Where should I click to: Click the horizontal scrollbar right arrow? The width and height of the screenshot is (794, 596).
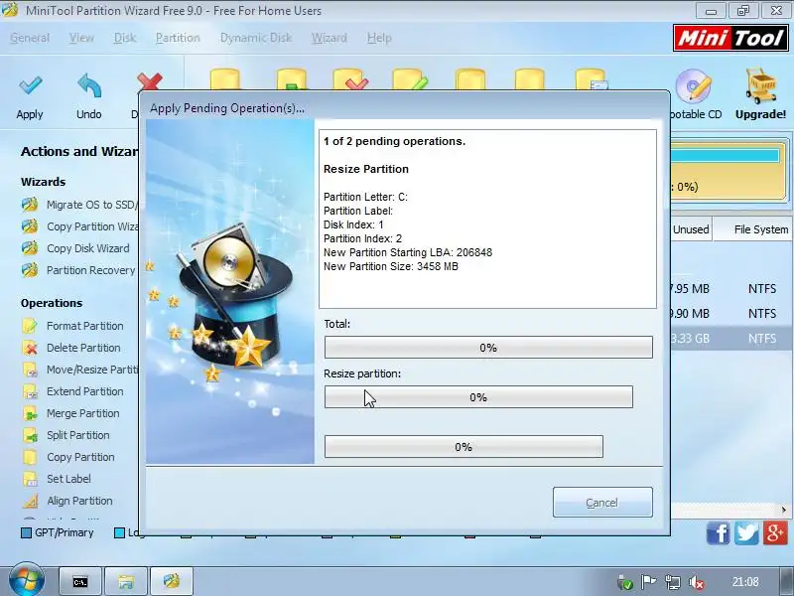784,510
